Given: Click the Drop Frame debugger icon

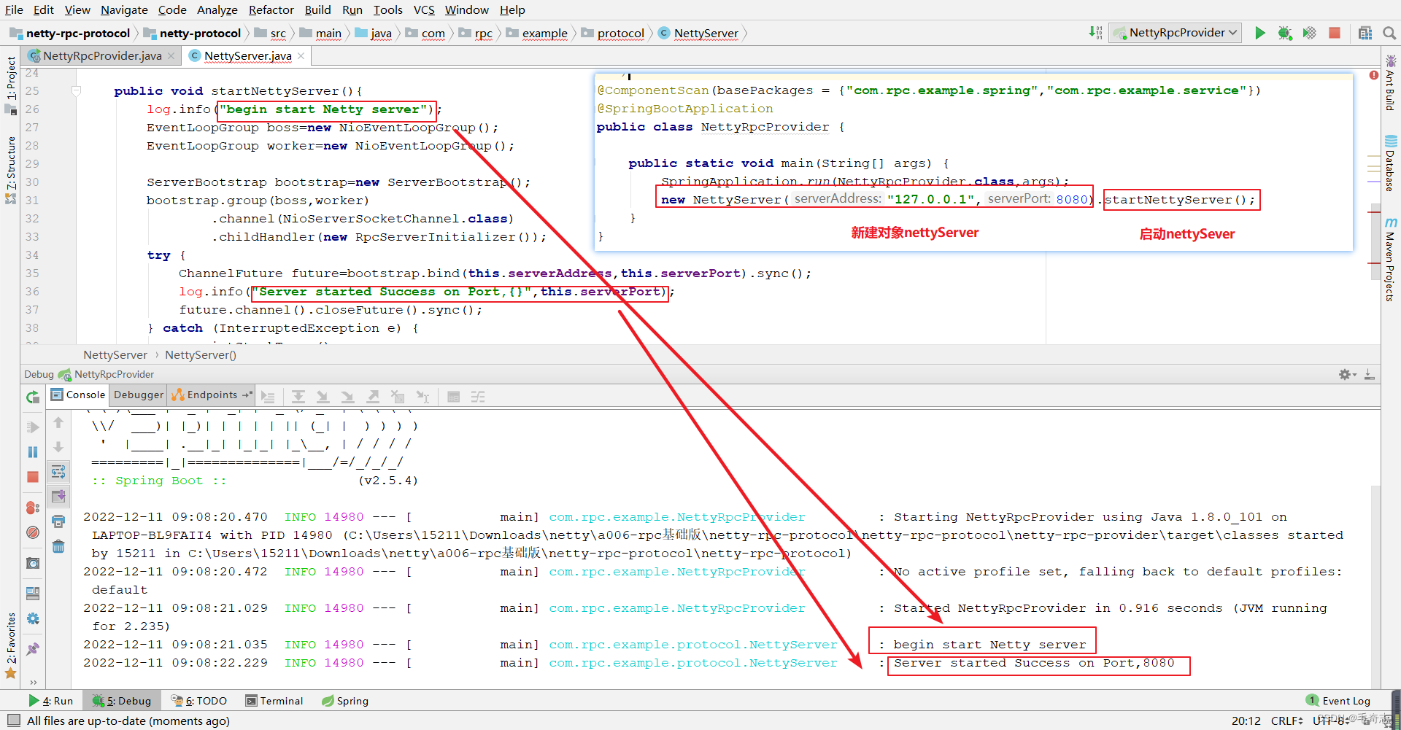Looking at the screenshot, I should click(x=398, y=397).
